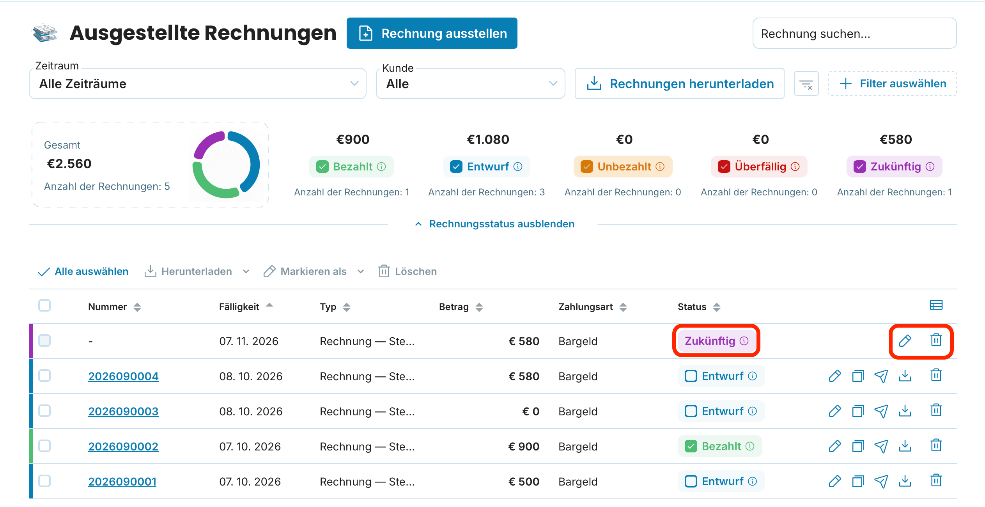Download invoice 2026090001
The width and height of the screenshot is (985, 507).
905,481
